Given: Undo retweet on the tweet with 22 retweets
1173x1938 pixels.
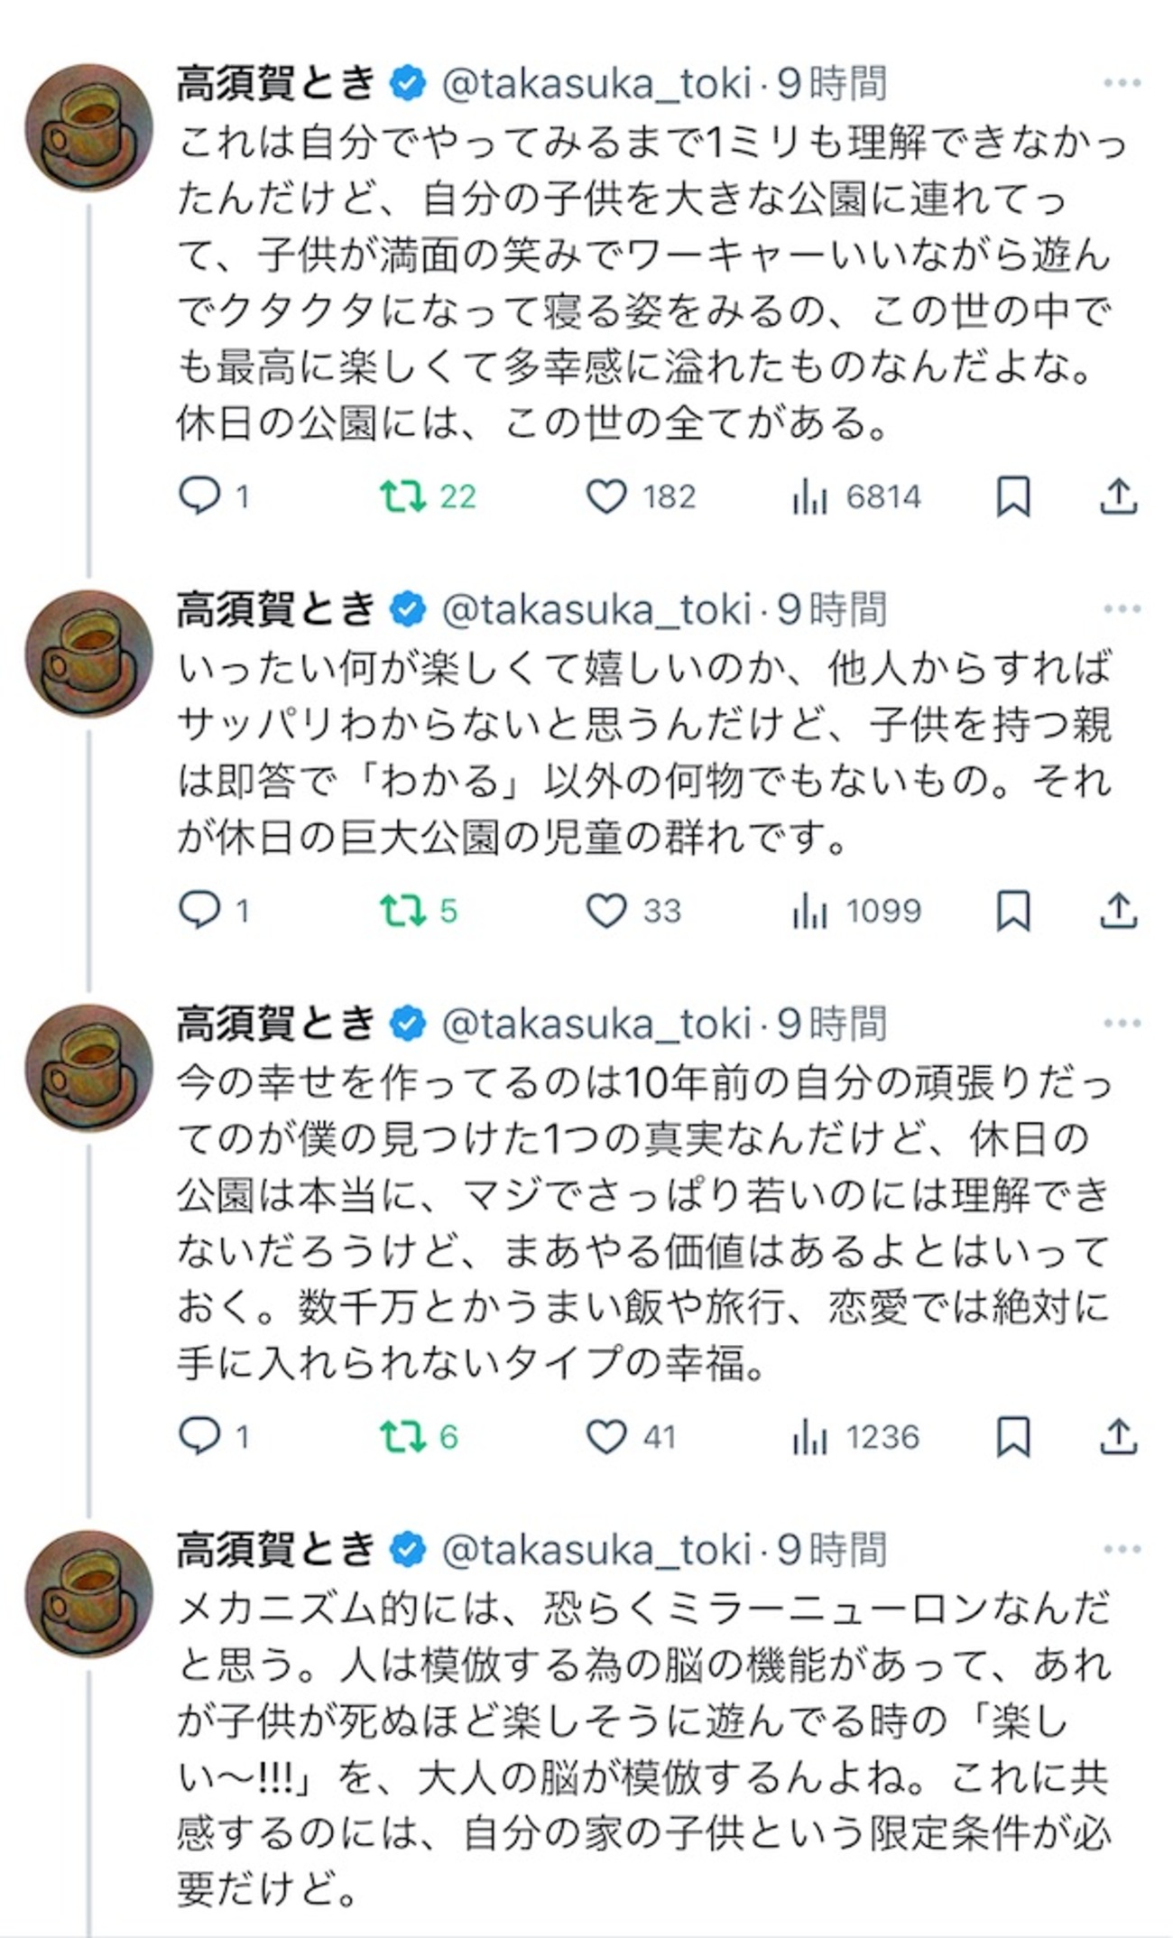Looking at the screenshot, I should click(403, 496).
